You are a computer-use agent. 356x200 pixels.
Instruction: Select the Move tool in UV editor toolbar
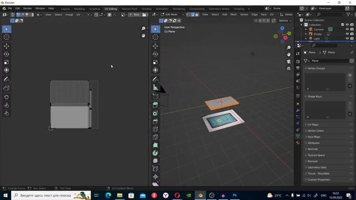click(x=6, y=46)
